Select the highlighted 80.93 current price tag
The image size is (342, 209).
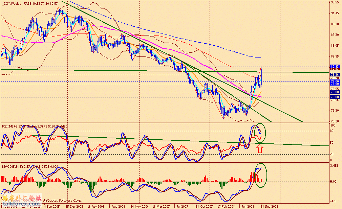pyautogui.click(x=335, y=66)
